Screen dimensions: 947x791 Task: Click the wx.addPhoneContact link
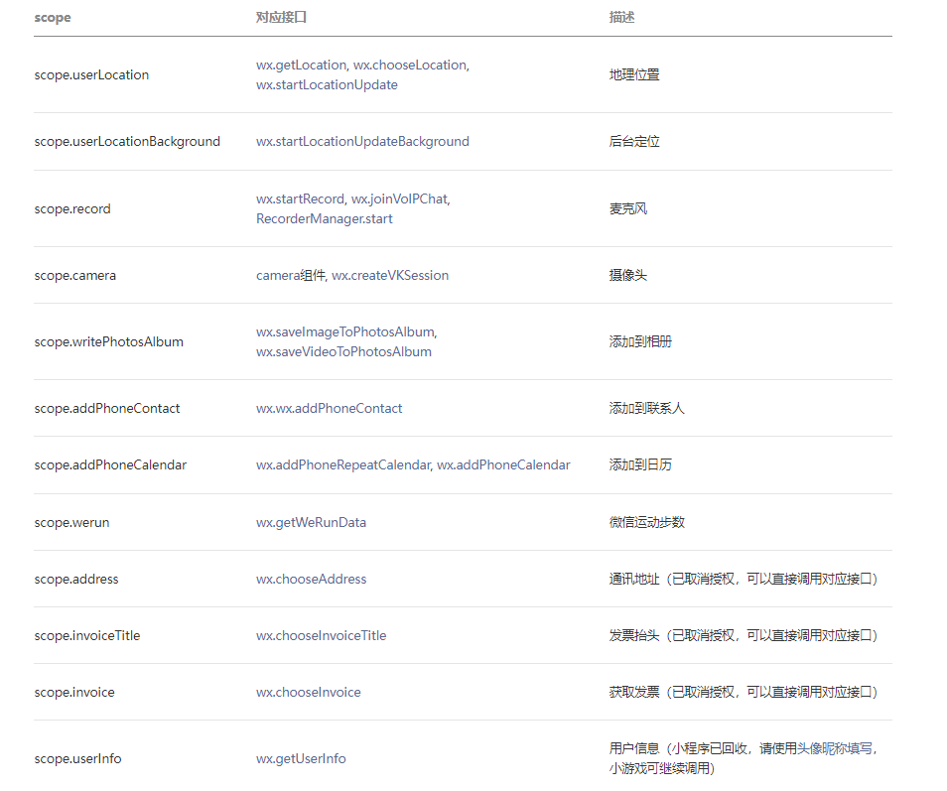click(x=329, y=409)
